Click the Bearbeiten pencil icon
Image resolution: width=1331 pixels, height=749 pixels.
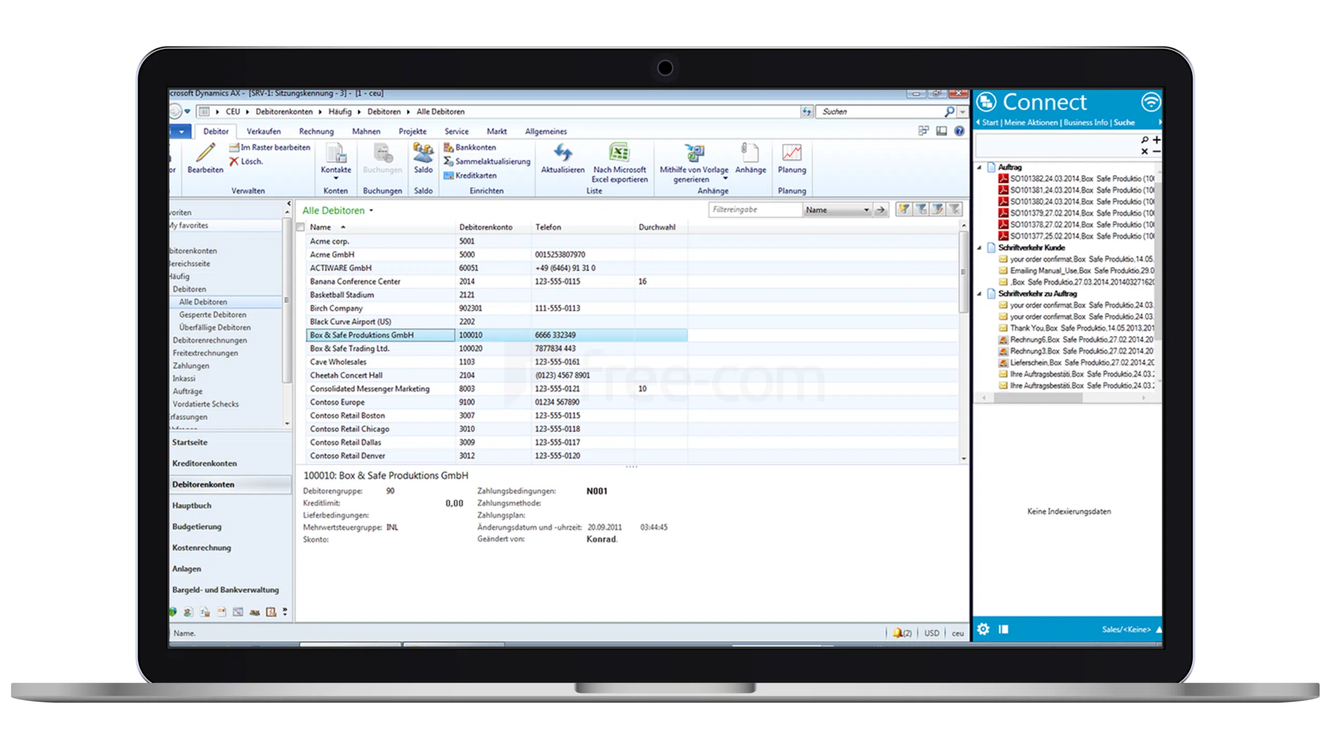[x=205, y=153]
